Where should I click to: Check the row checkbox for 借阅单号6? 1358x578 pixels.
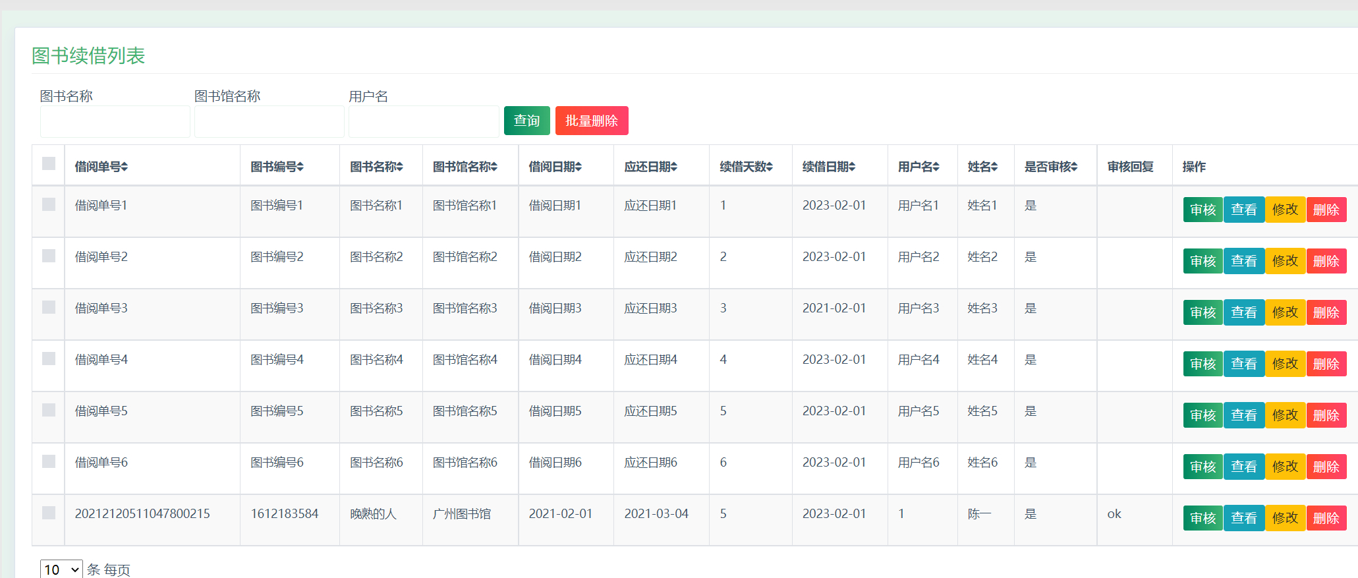tap(49, 461)
